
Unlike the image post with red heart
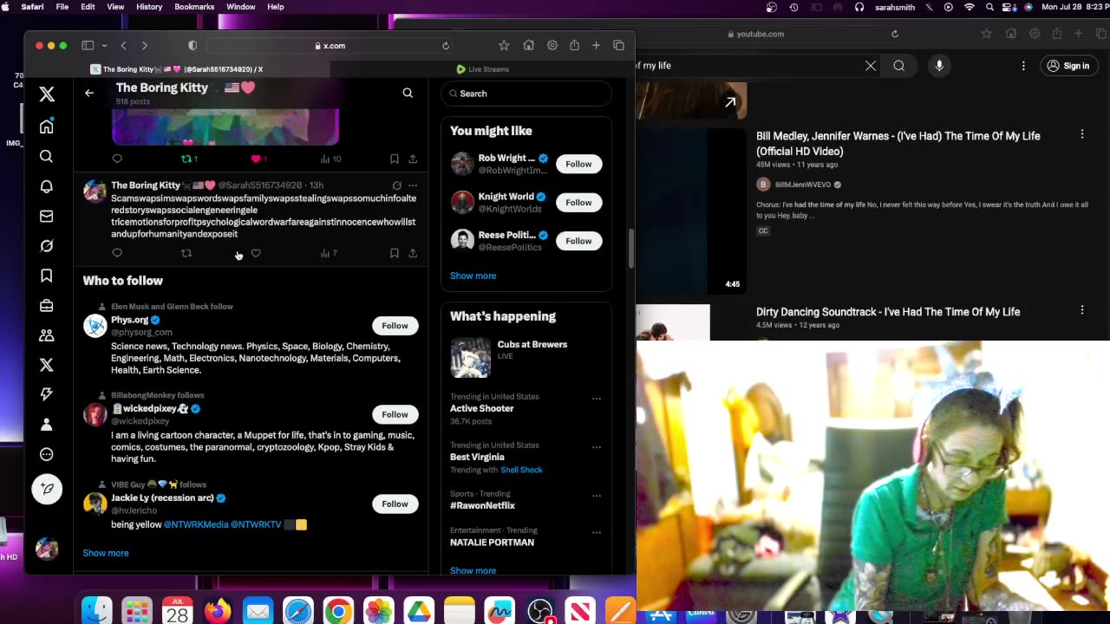tap(258, 159)
